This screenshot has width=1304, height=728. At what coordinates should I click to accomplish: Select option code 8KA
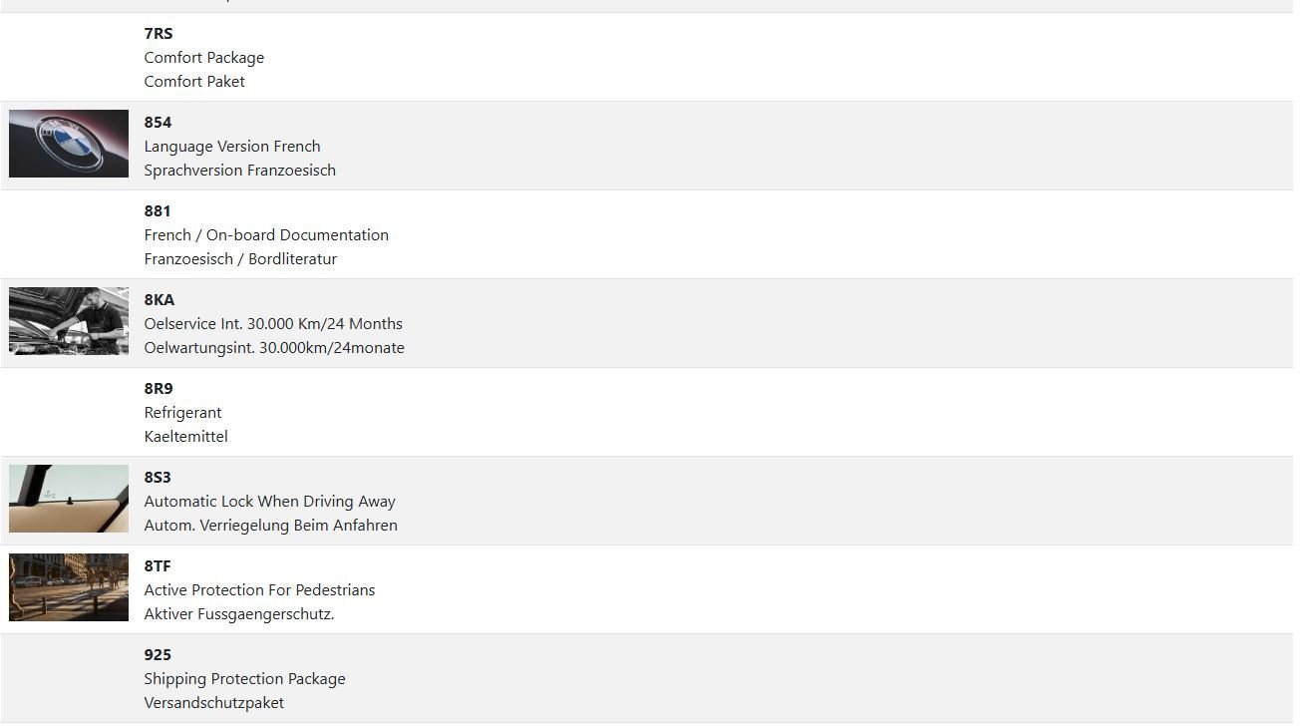[x=159, y=300]
